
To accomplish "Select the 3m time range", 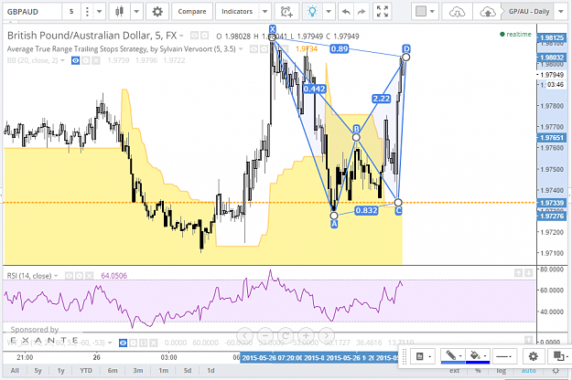I will pyautogui.click(x=138, y=371).
